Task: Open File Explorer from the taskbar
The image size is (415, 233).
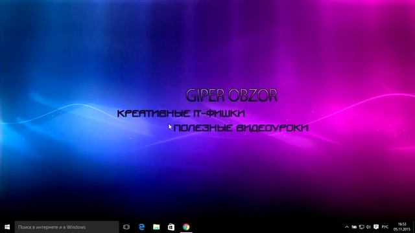Action: (156, 227)
